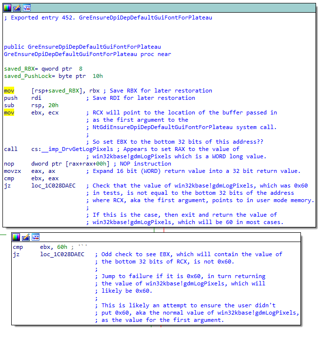Click the edit pencil icon on bottom block
Image resolution: width=318 pixels, height=337 pixels.
point(26,237)
